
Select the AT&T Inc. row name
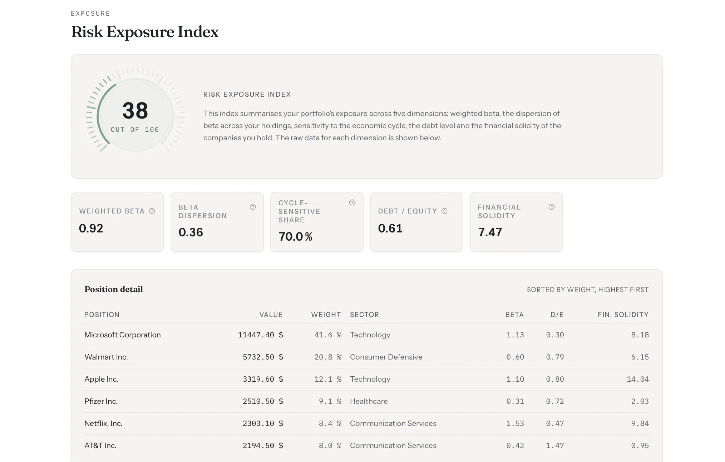tap(100, 446)
